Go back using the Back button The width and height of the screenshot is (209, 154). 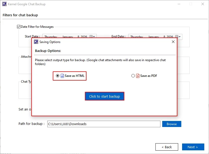[167, 147]
